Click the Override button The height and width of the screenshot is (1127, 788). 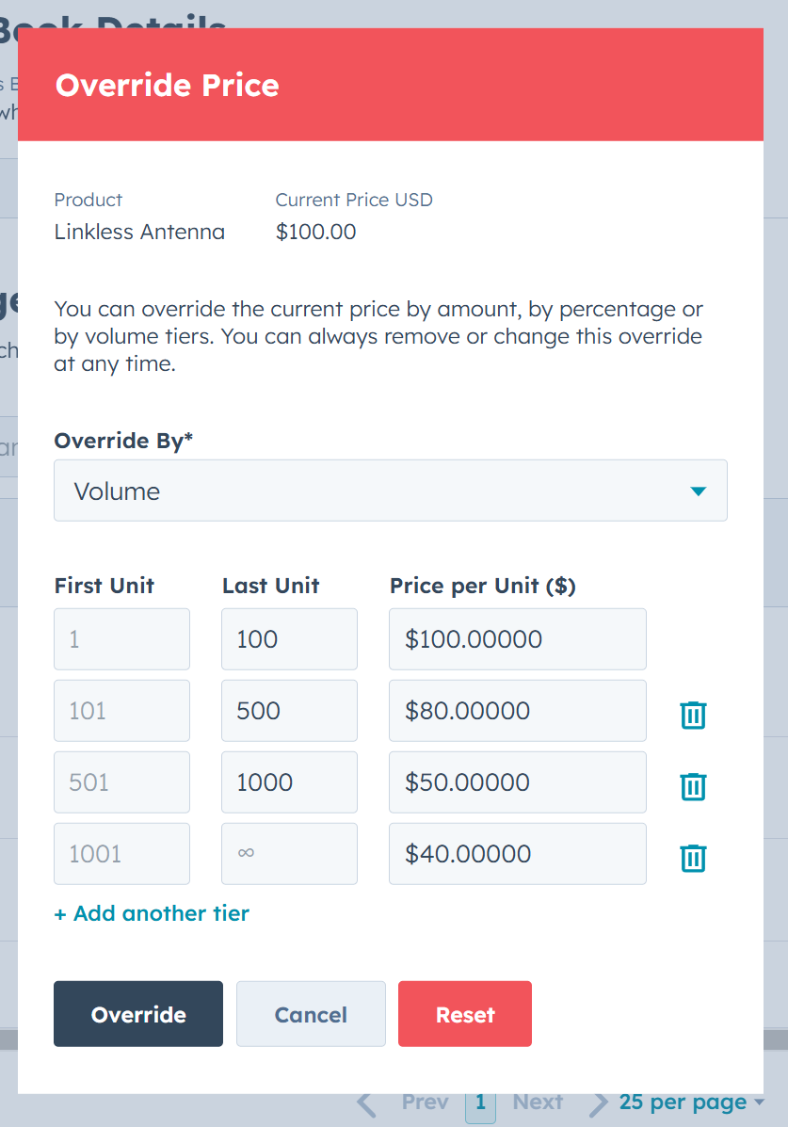pos(137,1014)
